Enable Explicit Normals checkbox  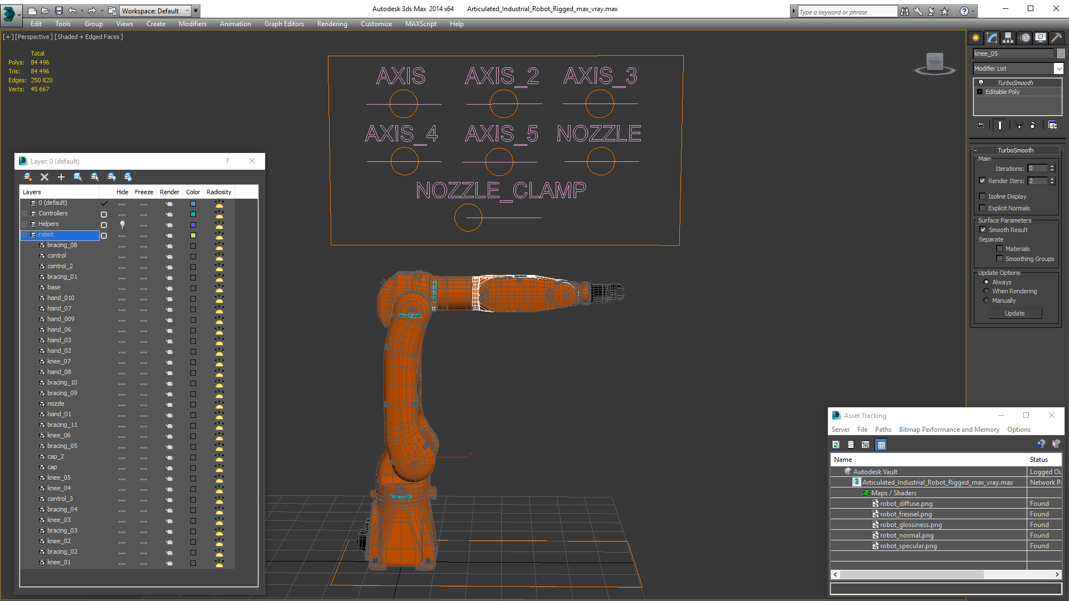983,208
